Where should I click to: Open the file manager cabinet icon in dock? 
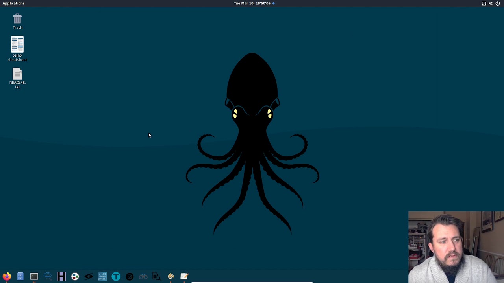click(20, 276)
